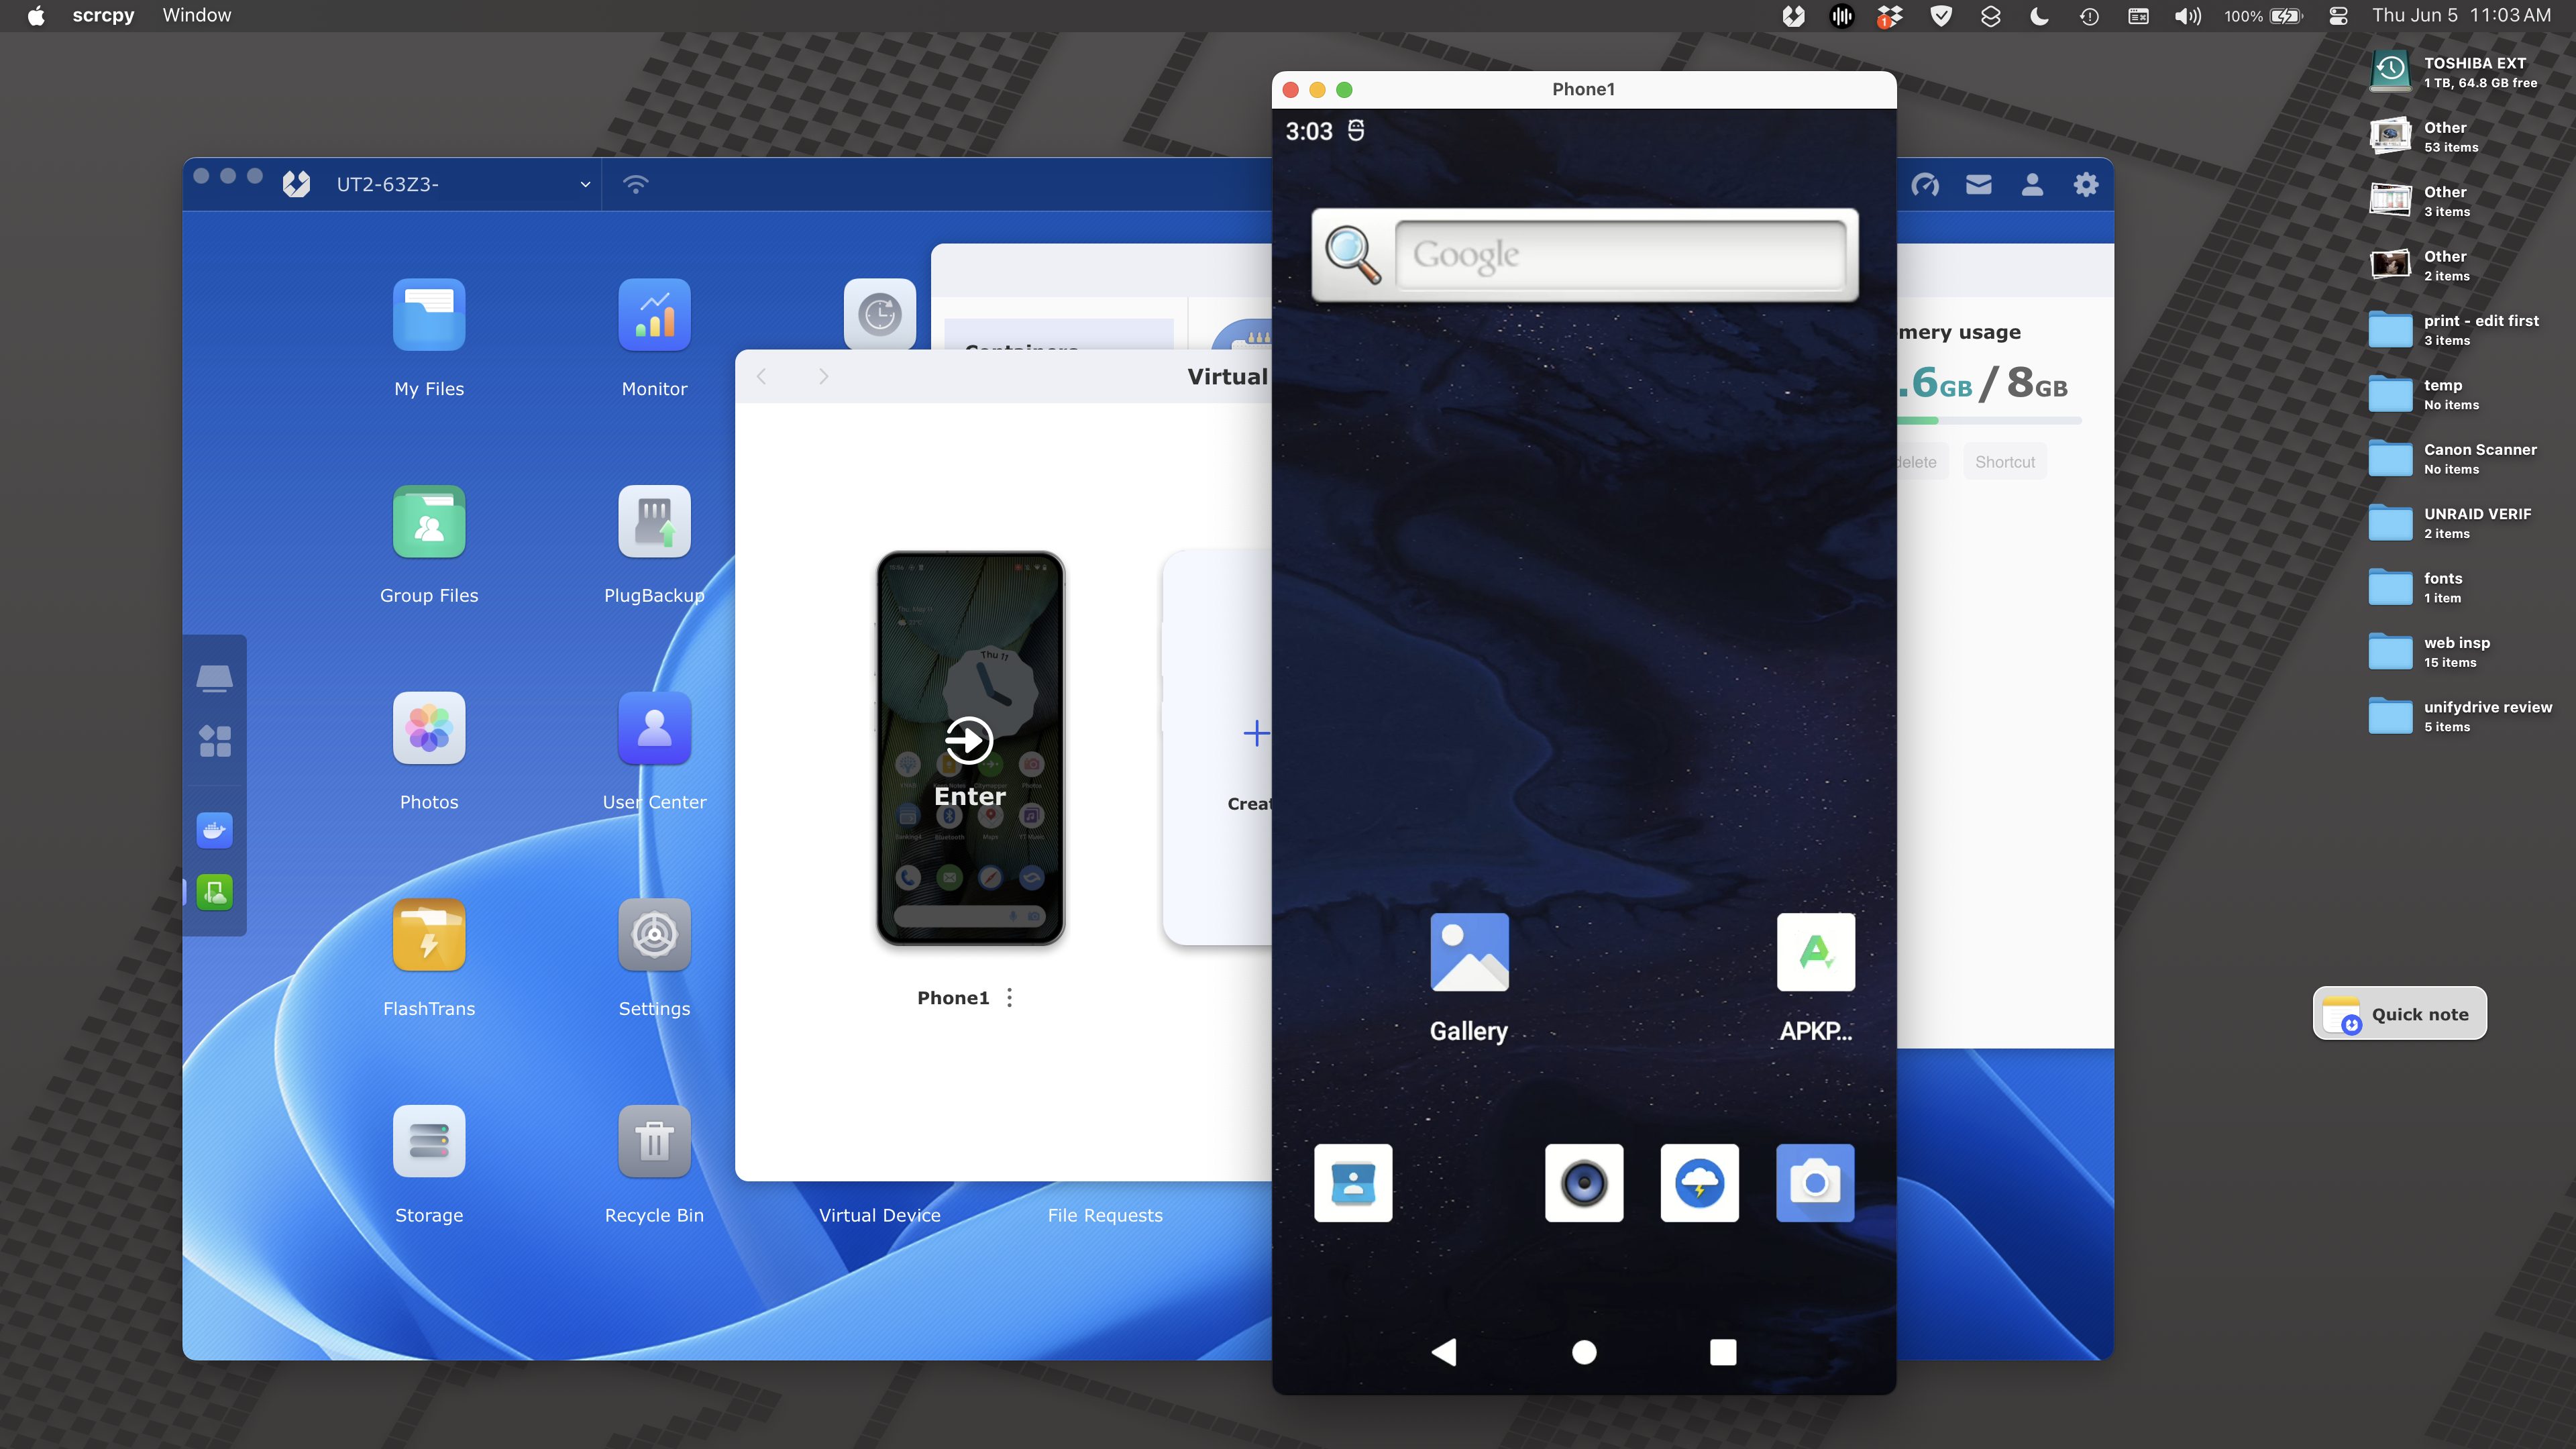Image resolution: width=2576 pixels, height=1449 pixels.
Task: Tap the Android home navigation button
Action: click(x=1584, y=1352)
